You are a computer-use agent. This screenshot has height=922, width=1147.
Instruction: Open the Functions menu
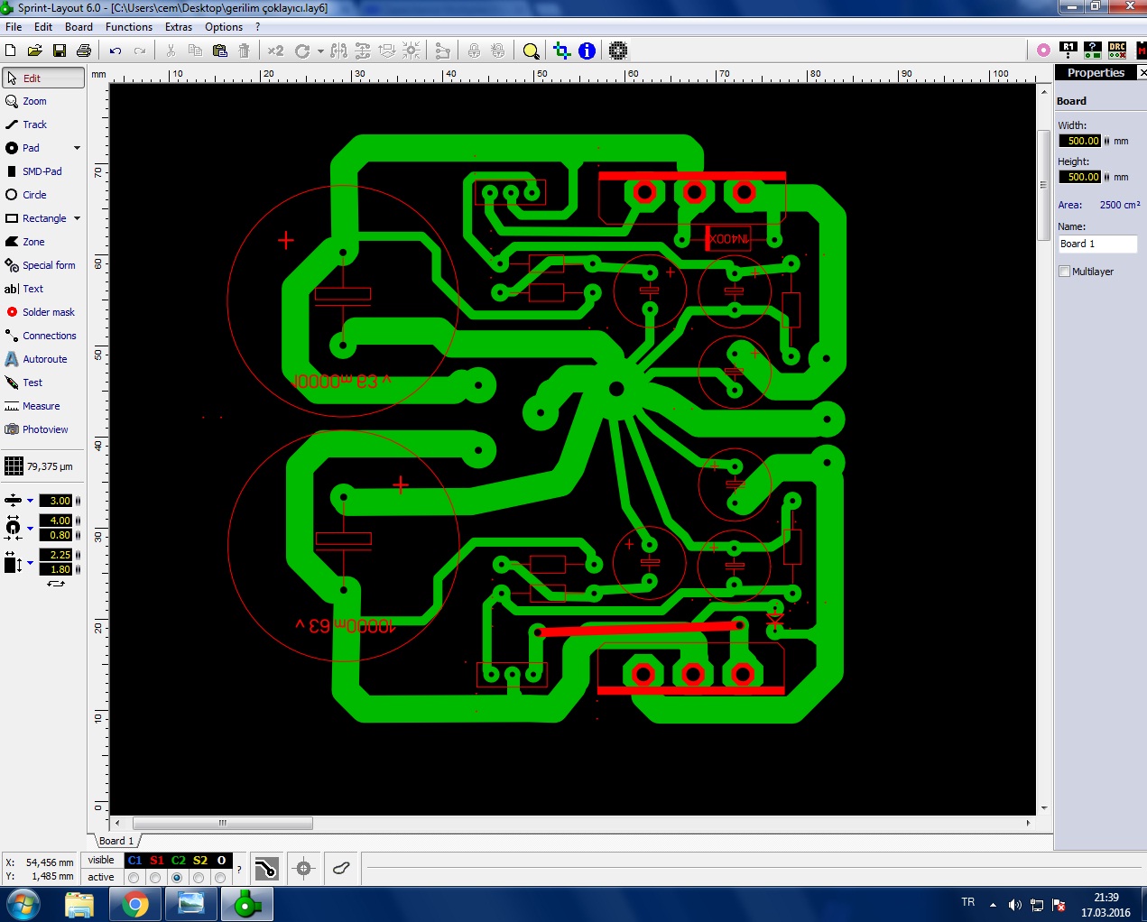(x=128, y=27)
